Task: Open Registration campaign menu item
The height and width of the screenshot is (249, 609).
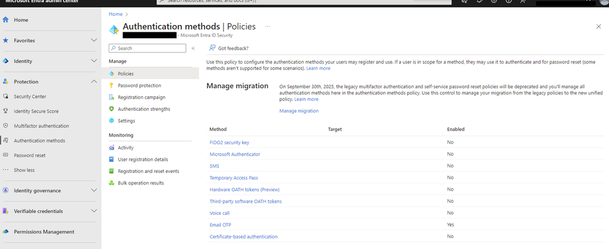Action: pos(142,97)
